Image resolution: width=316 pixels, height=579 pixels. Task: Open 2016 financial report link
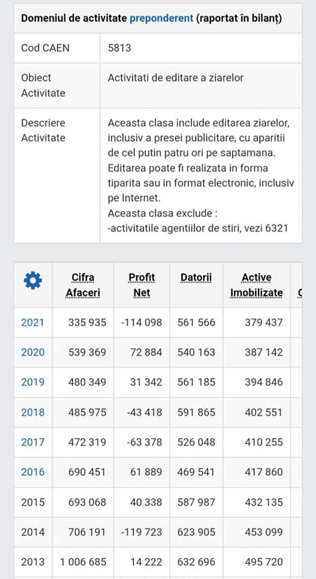(31, 472)
